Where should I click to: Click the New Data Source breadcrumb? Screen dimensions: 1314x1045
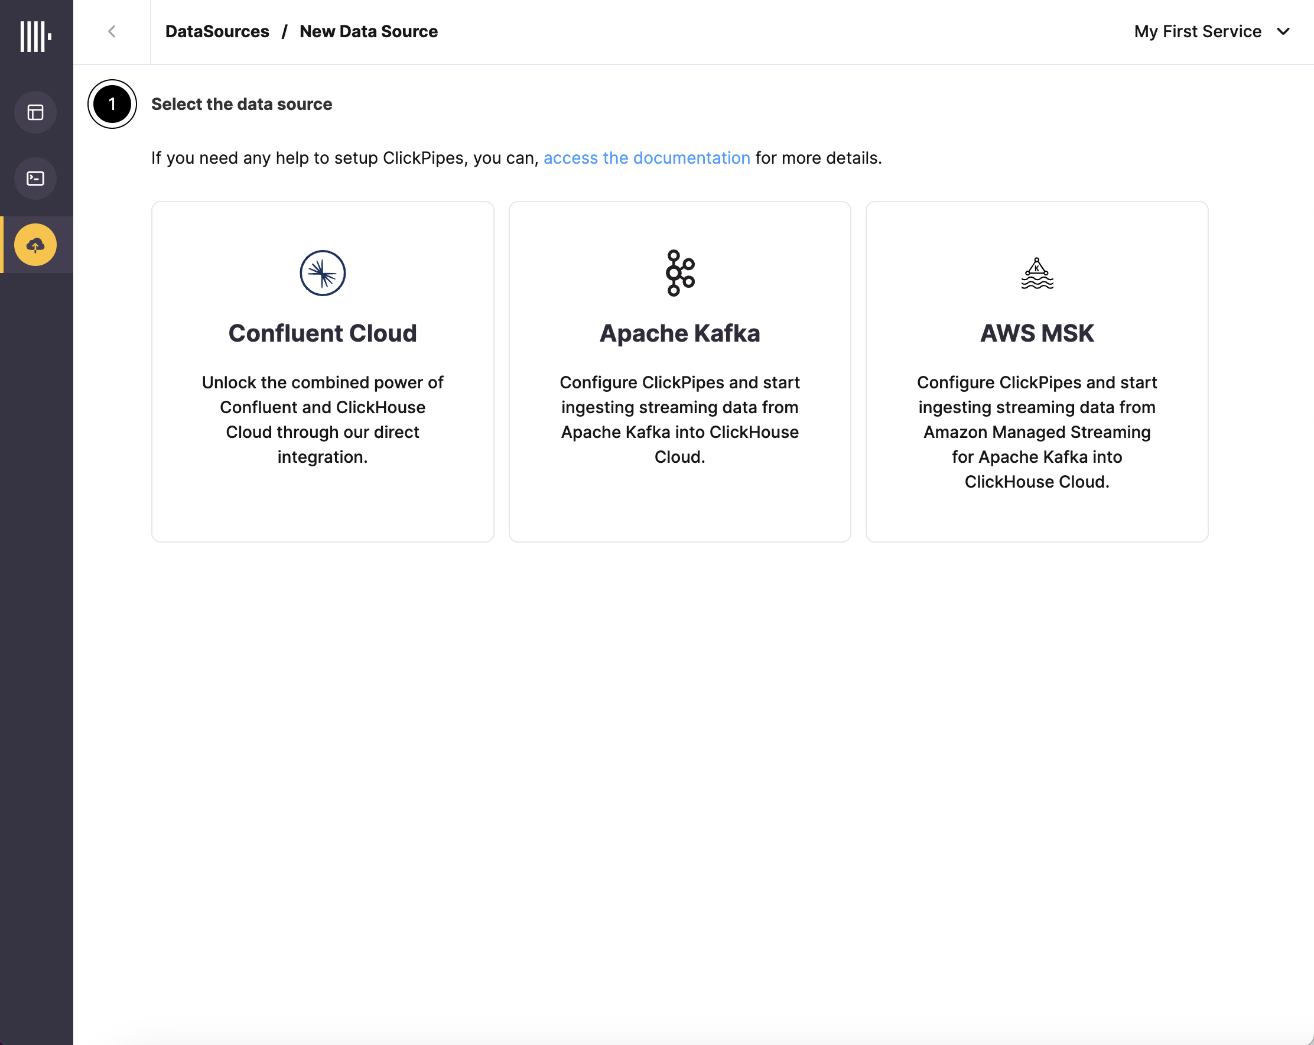[x=369, y=32]
